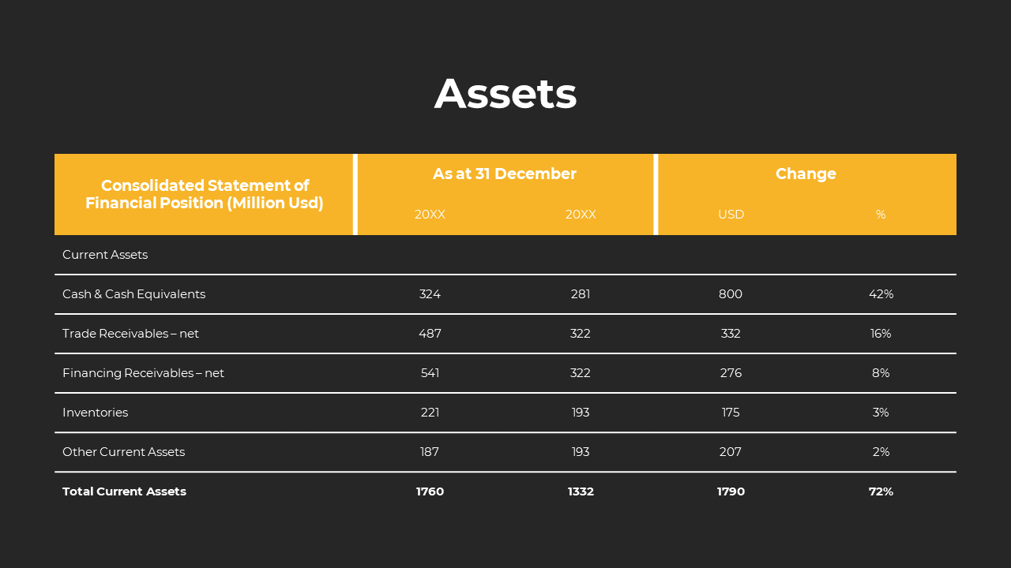
Task: Select the 42% change cell
Action: (x=881, y=294)
